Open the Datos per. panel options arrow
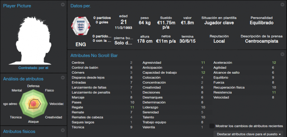 pyautogui.click(x=282, y=5)
